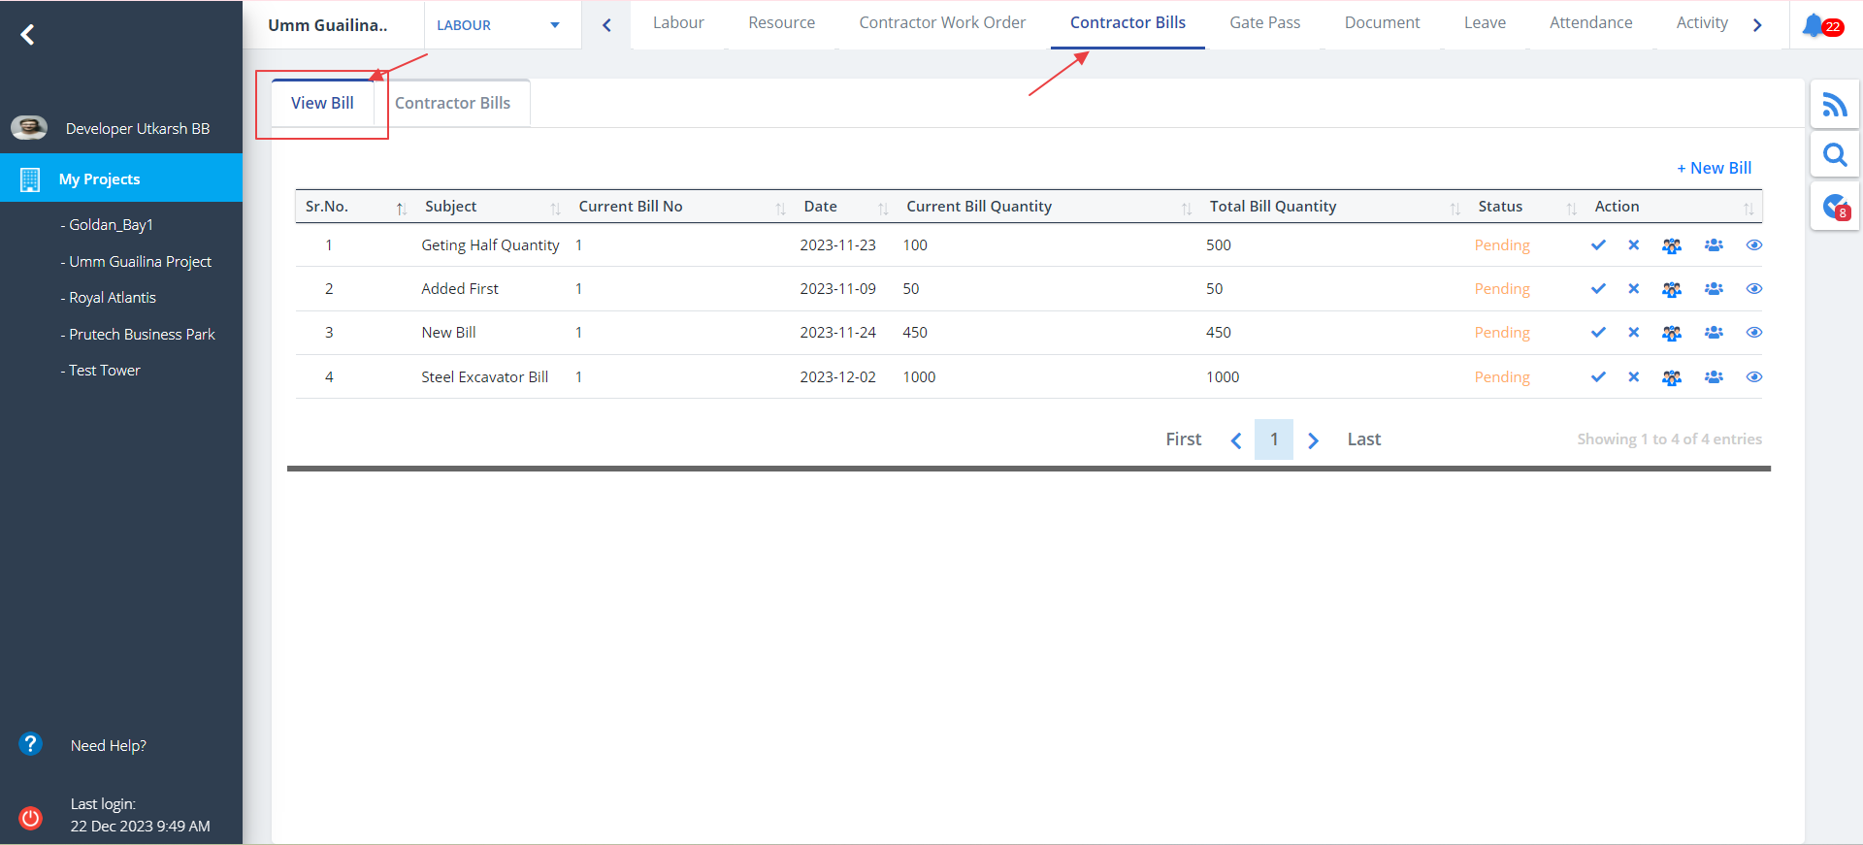
Task: View the Steel Excavator Bill via eye icon
Action: 1753,377
